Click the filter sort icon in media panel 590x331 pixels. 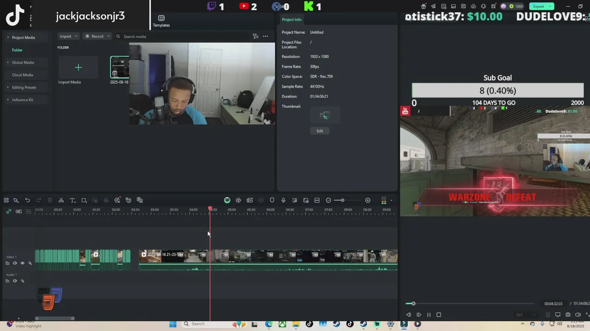(255, 36)
